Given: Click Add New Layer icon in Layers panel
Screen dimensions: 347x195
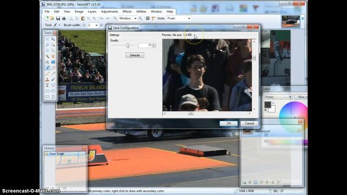Looking at the screenshot, I should [244, 182].
